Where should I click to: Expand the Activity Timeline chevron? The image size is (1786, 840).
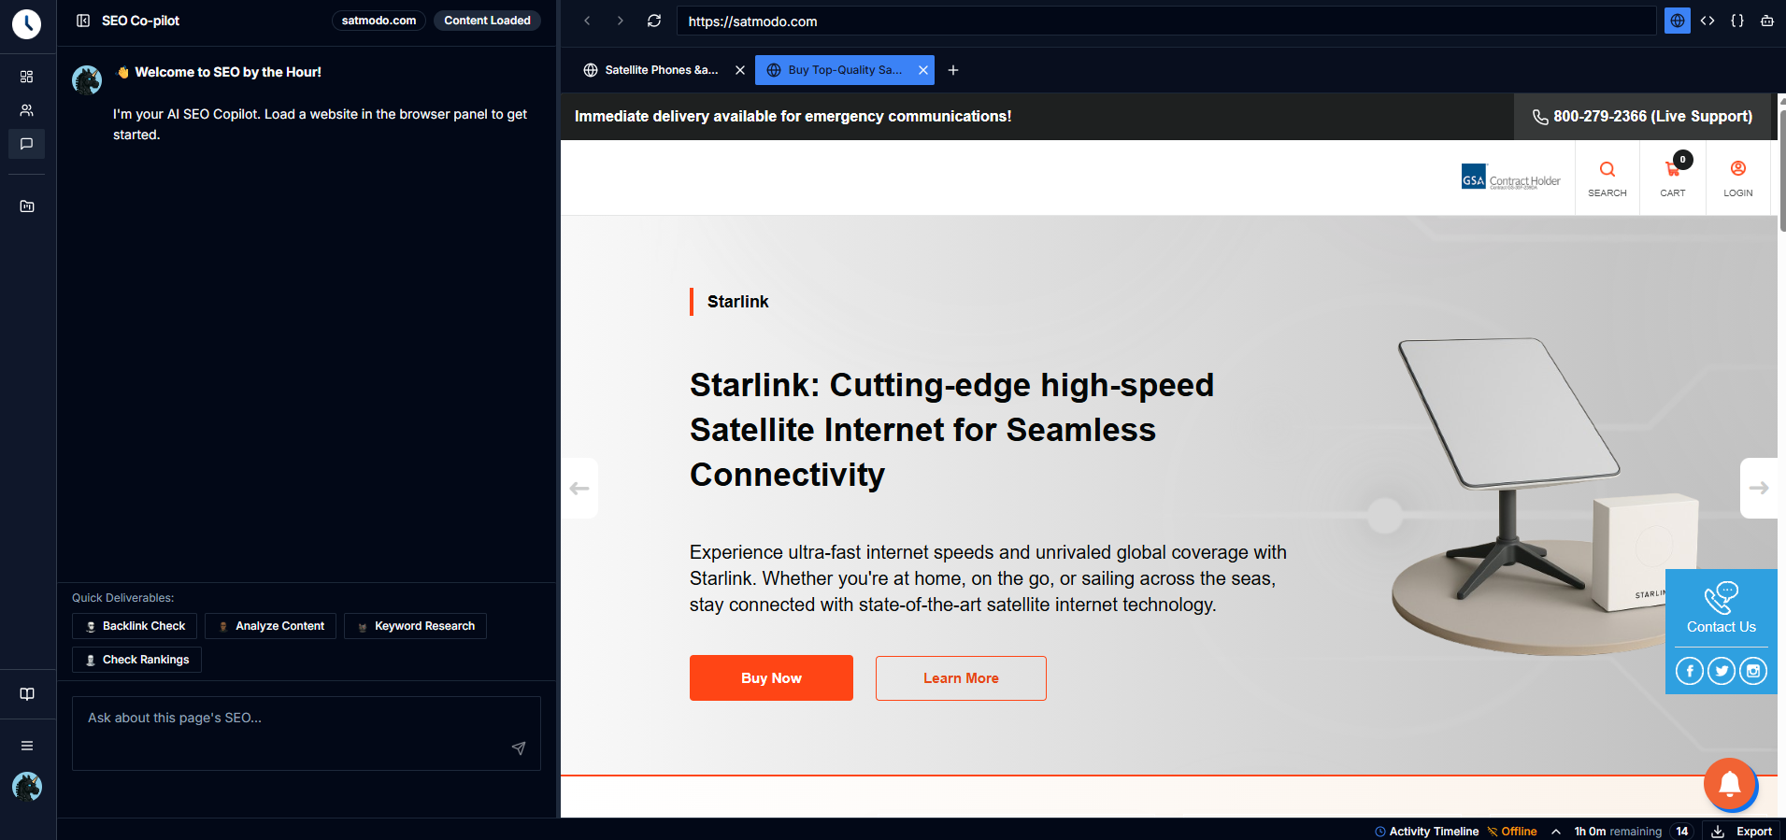(x=1556, y=832)
